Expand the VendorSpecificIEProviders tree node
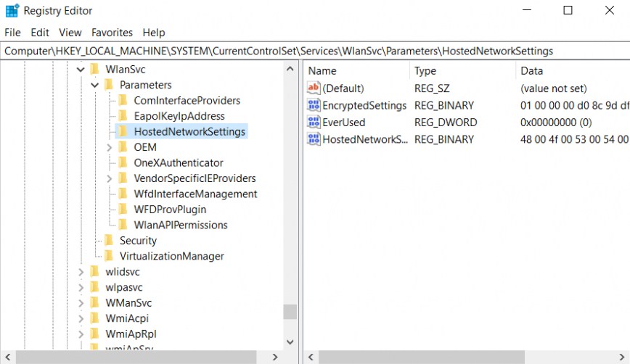630x364 pixels. coord(110,178)
